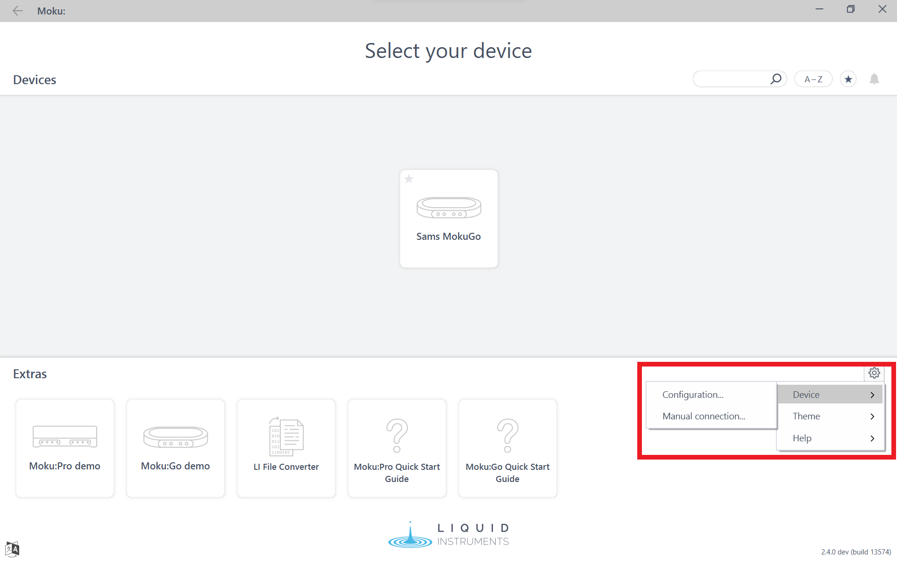This screenshot has width=897, height=561.
Task: Minimize the Moku window
Action: [x=819, y=9]
